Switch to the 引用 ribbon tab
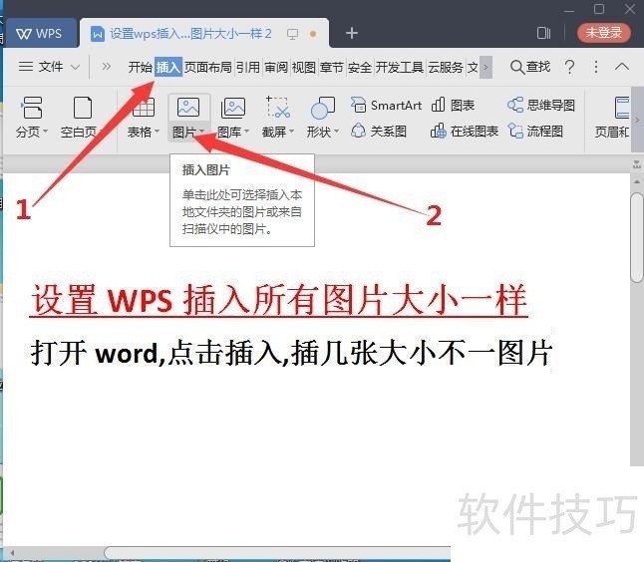The height and width of the screenshot is (562, 644). coord(248,67)
